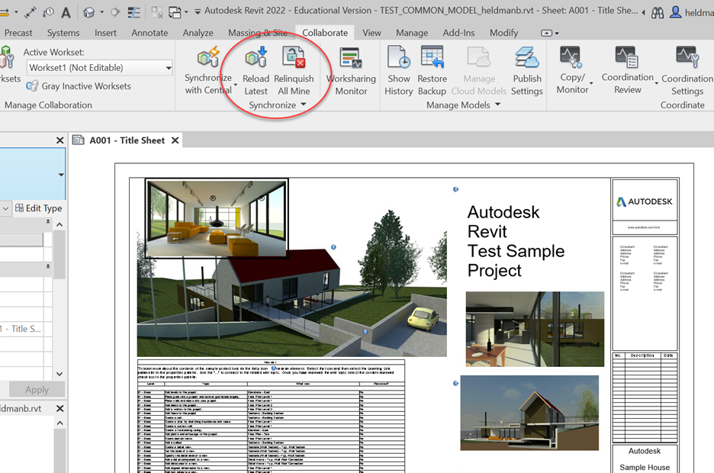Click Synchronize with Central icon
Viewport: 714px width, 473px height.
click(x=208, y=57)
